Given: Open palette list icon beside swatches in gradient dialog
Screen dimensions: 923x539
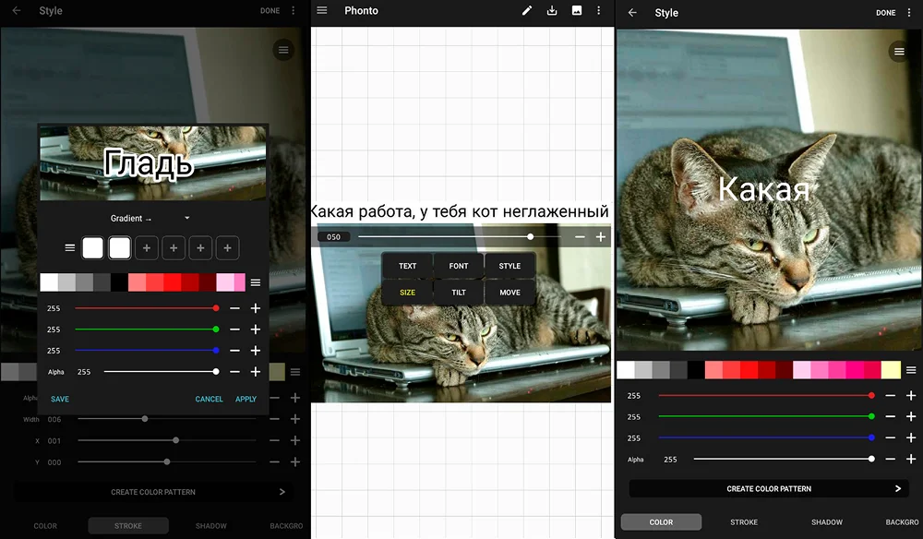Looking at the screenshot, I should [x=256, y=282].
